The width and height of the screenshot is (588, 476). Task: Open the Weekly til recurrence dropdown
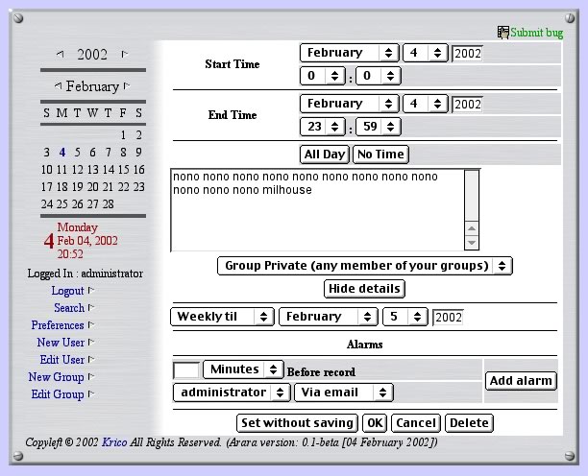tap(222, 317)
